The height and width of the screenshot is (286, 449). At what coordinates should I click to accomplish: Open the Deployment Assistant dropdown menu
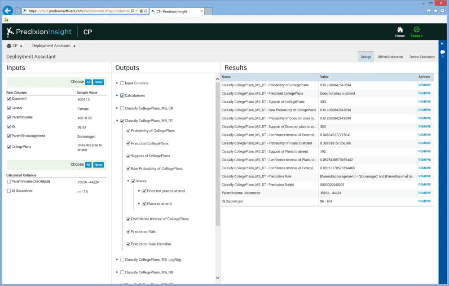[x=54, y=46]
